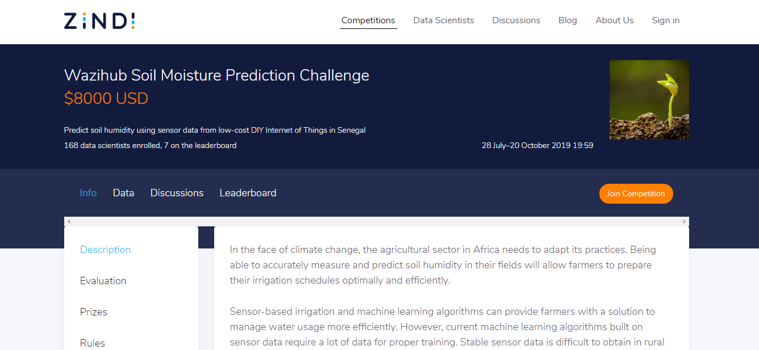Open Discussions in top navigation
Viewport: 759px width, 350px height.
pyautogui.click(x=516, y=20)
